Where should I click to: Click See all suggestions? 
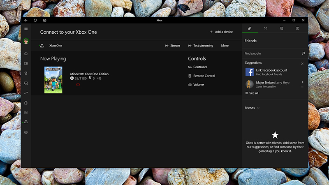(x=252, y=93)
